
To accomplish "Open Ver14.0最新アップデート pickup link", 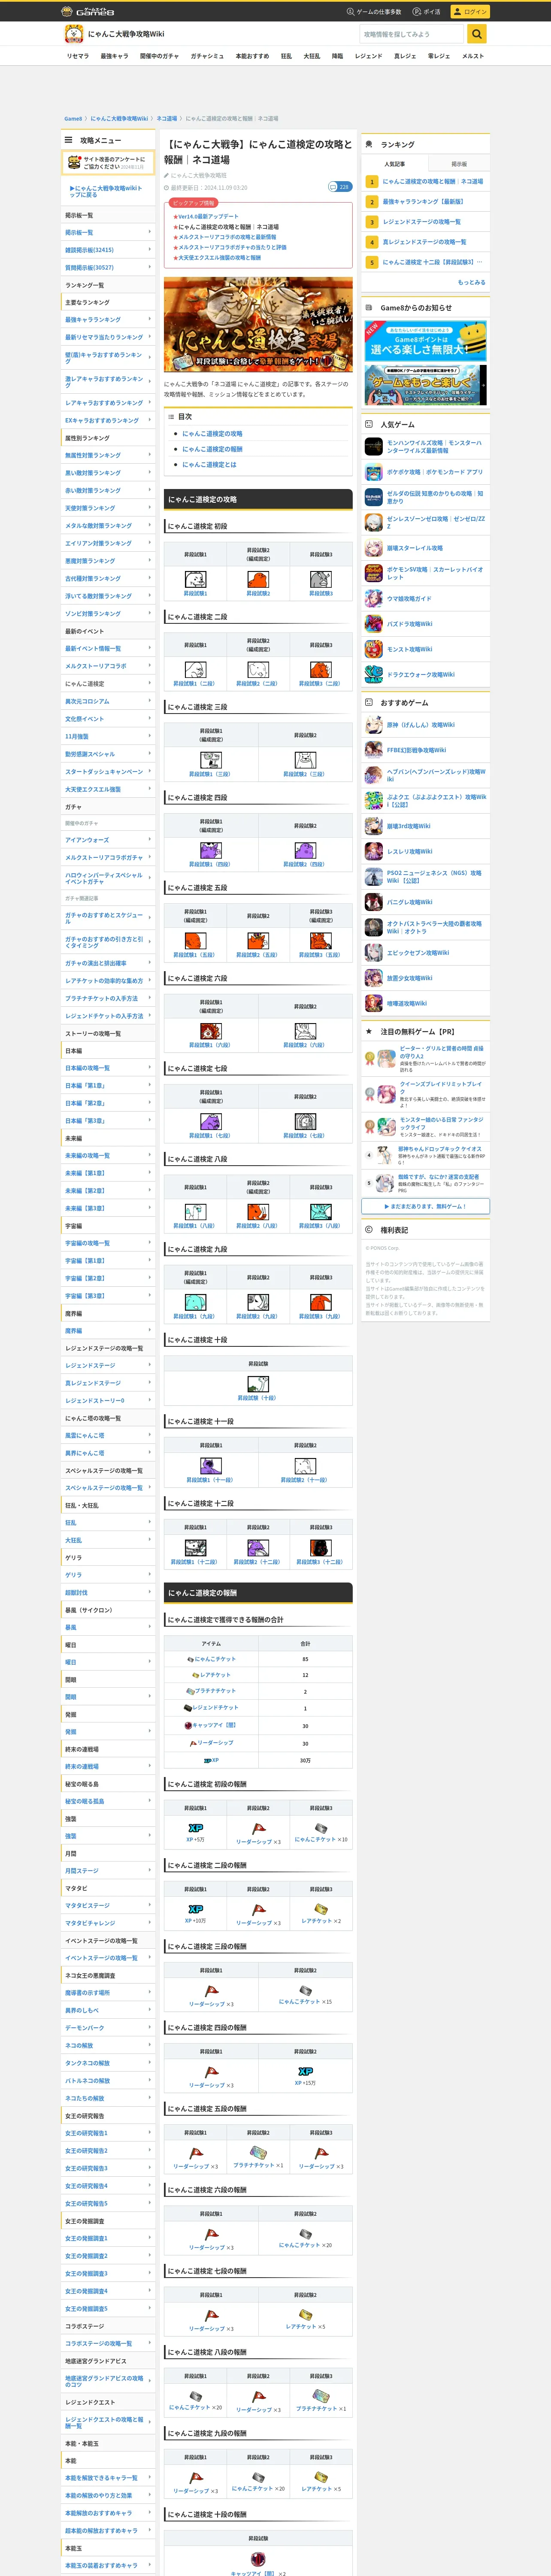I will [x=208, y=216].
